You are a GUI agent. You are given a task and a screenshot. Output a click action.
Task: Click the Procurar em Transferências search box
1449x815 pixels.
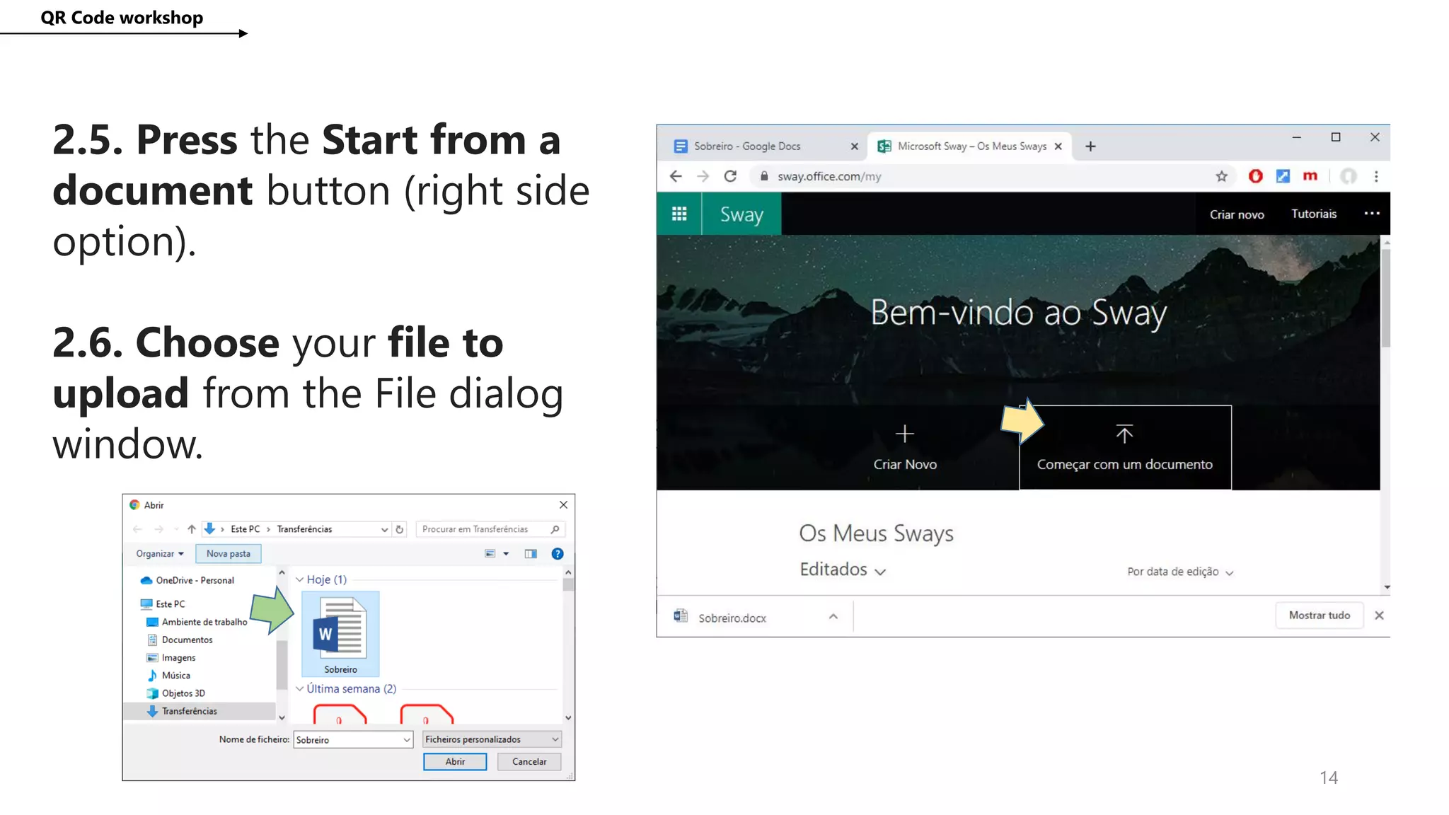(490, 529)
